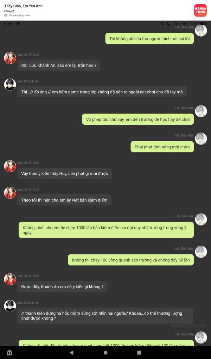Screen dimensions: 211x359
Task: Click the title 'Thầy Giáo, Em Yêu Anh'
Action: point(23,6)
